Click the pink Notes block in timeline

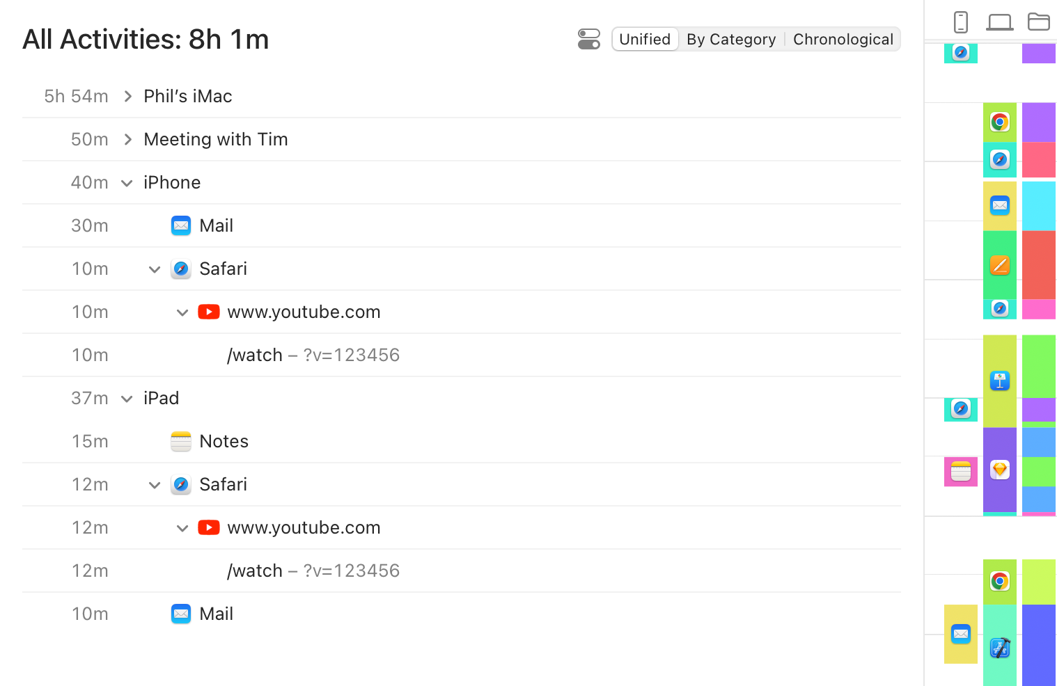pyautogui.click(x=961, y=472)
